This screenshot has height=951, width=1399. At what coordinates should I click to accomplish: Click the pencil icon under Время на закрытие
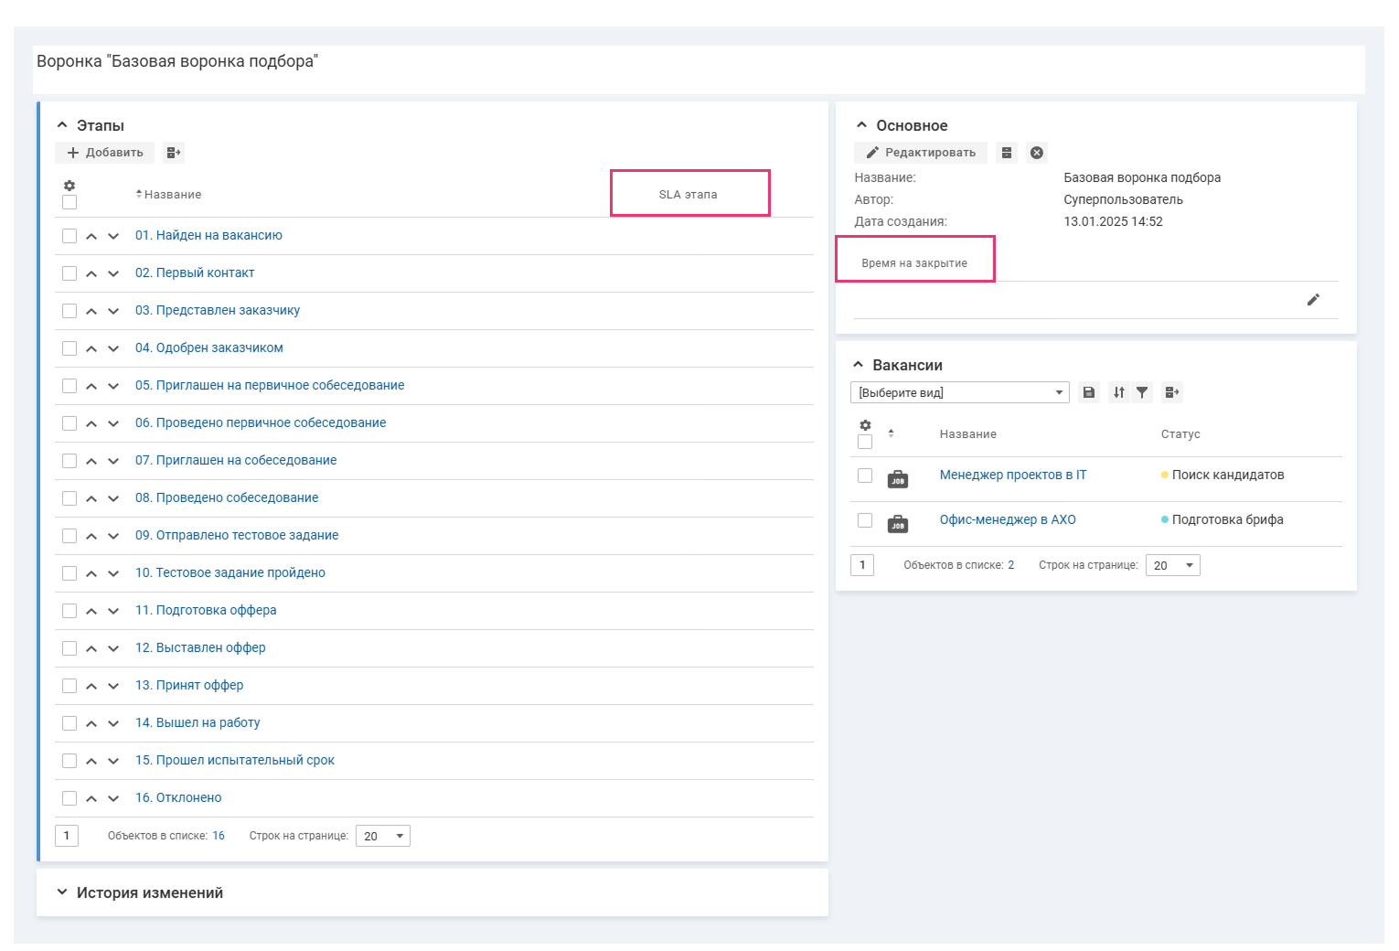coord(1313,300)
